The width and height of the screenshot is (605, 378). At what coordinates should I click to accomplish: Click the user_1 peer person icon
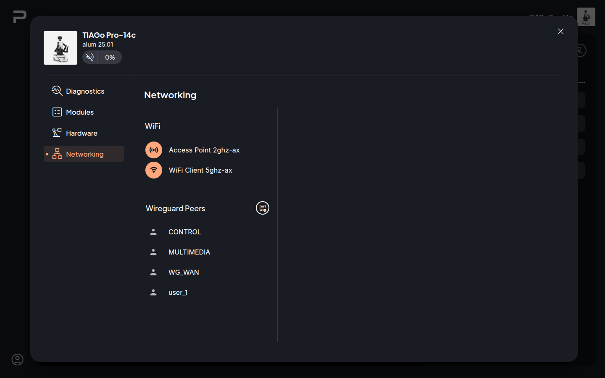click(x=153, y=292)
